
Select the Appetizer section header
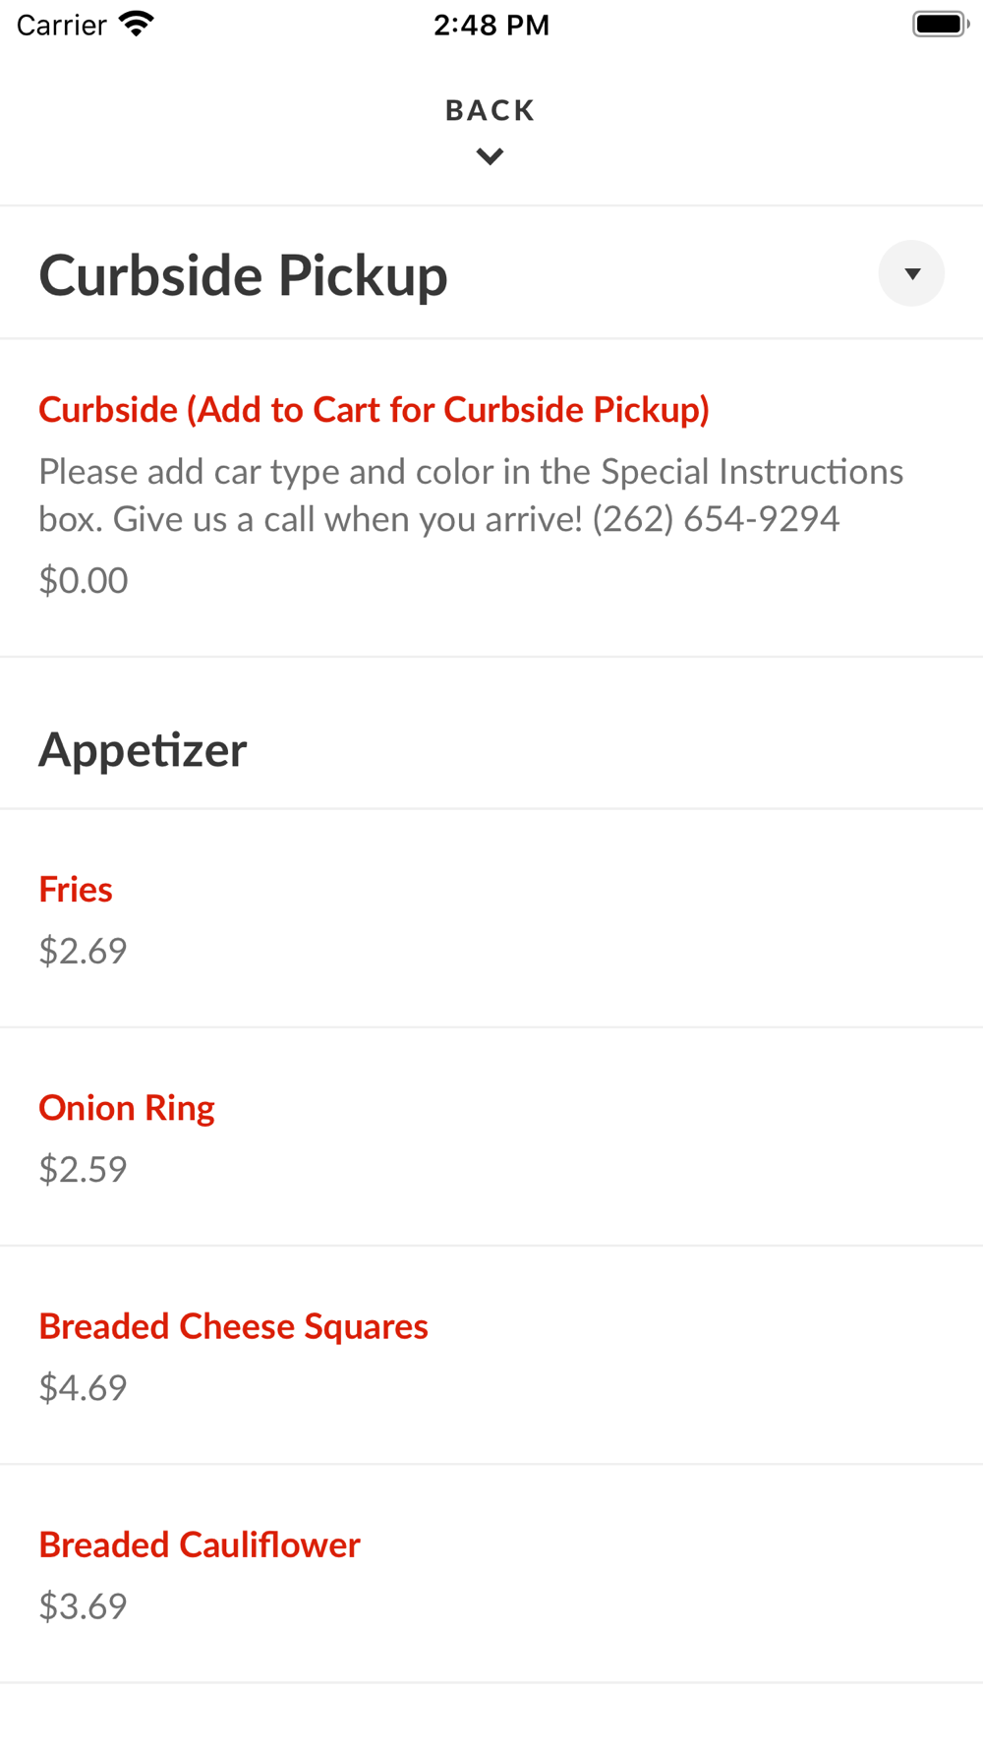coord(143,749)
